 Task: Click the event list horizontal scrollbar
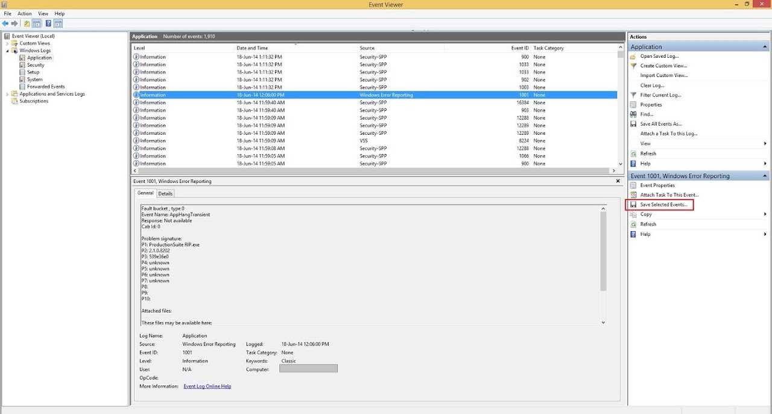375,170
